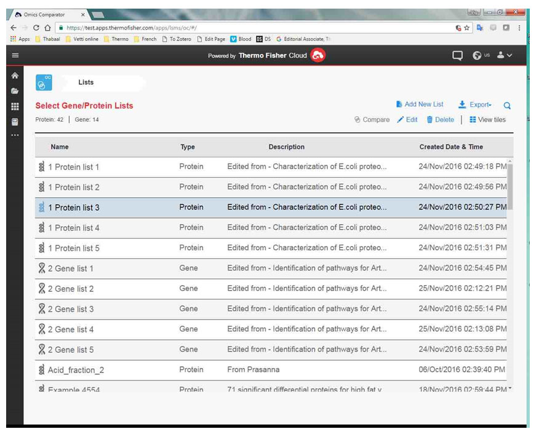Click the gene icon of 2 Gene list 3
Image resolution: width=539 pixels, height=437 pixels.
42,309
